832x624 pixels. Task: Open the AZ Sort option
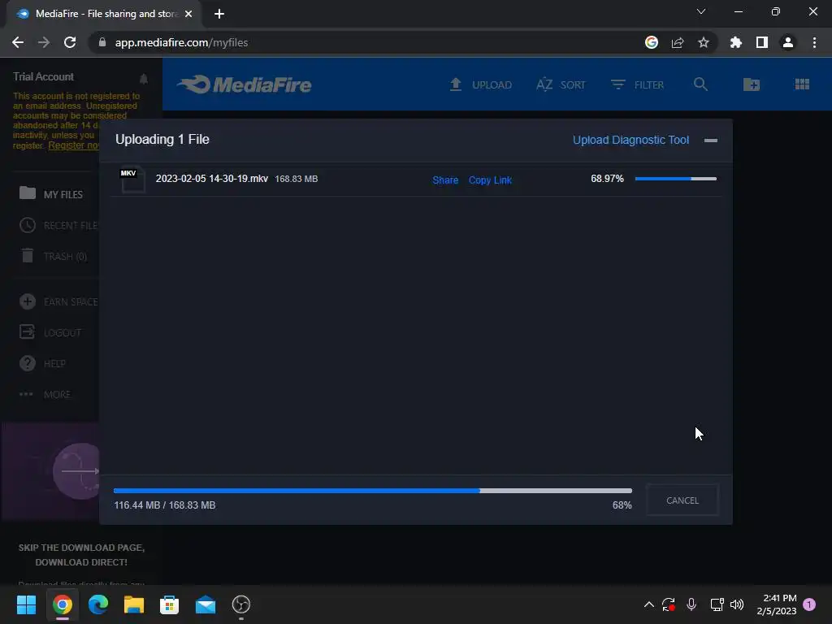click(x=561, y=84)
